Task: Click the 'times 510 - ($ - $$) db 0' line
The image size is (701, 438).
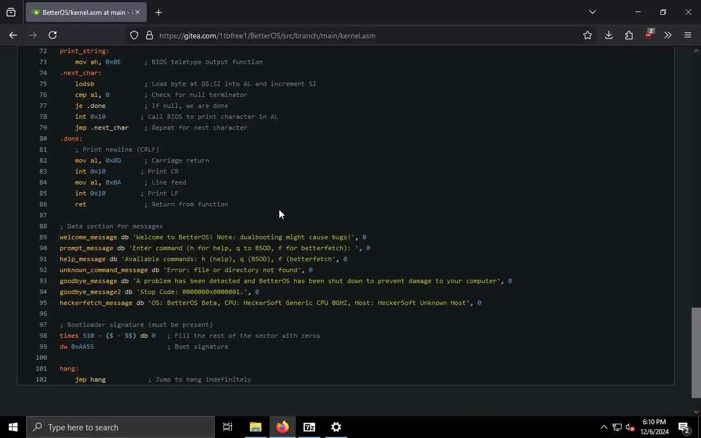Action: (x=107, y=336)
